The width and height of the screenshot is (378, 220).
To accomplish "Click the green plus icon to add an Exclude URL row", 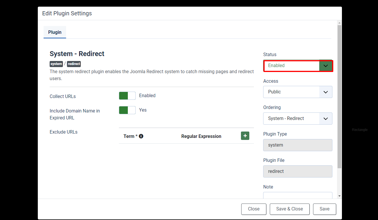I will (x=245, y=136).
